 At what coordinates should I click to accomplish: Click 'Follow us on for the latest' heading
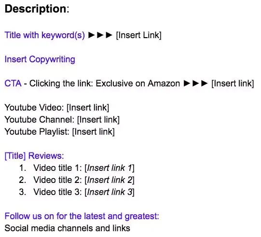pyautogui.click(x=82, y=216)
